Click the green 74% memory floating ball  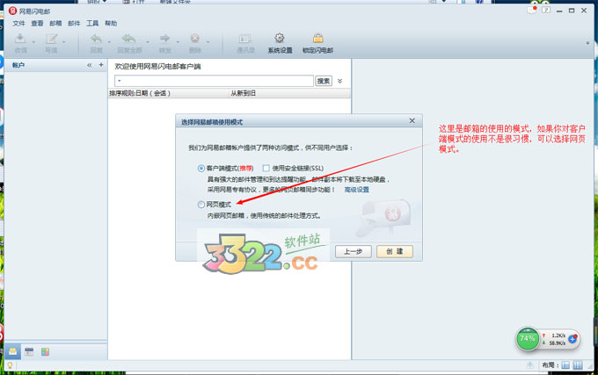[x=528, y=339]
